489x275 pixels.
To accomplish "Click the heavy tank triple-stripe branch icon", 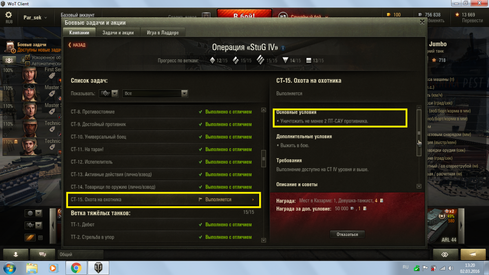I will pyautogui.click(x=260, y=60).
